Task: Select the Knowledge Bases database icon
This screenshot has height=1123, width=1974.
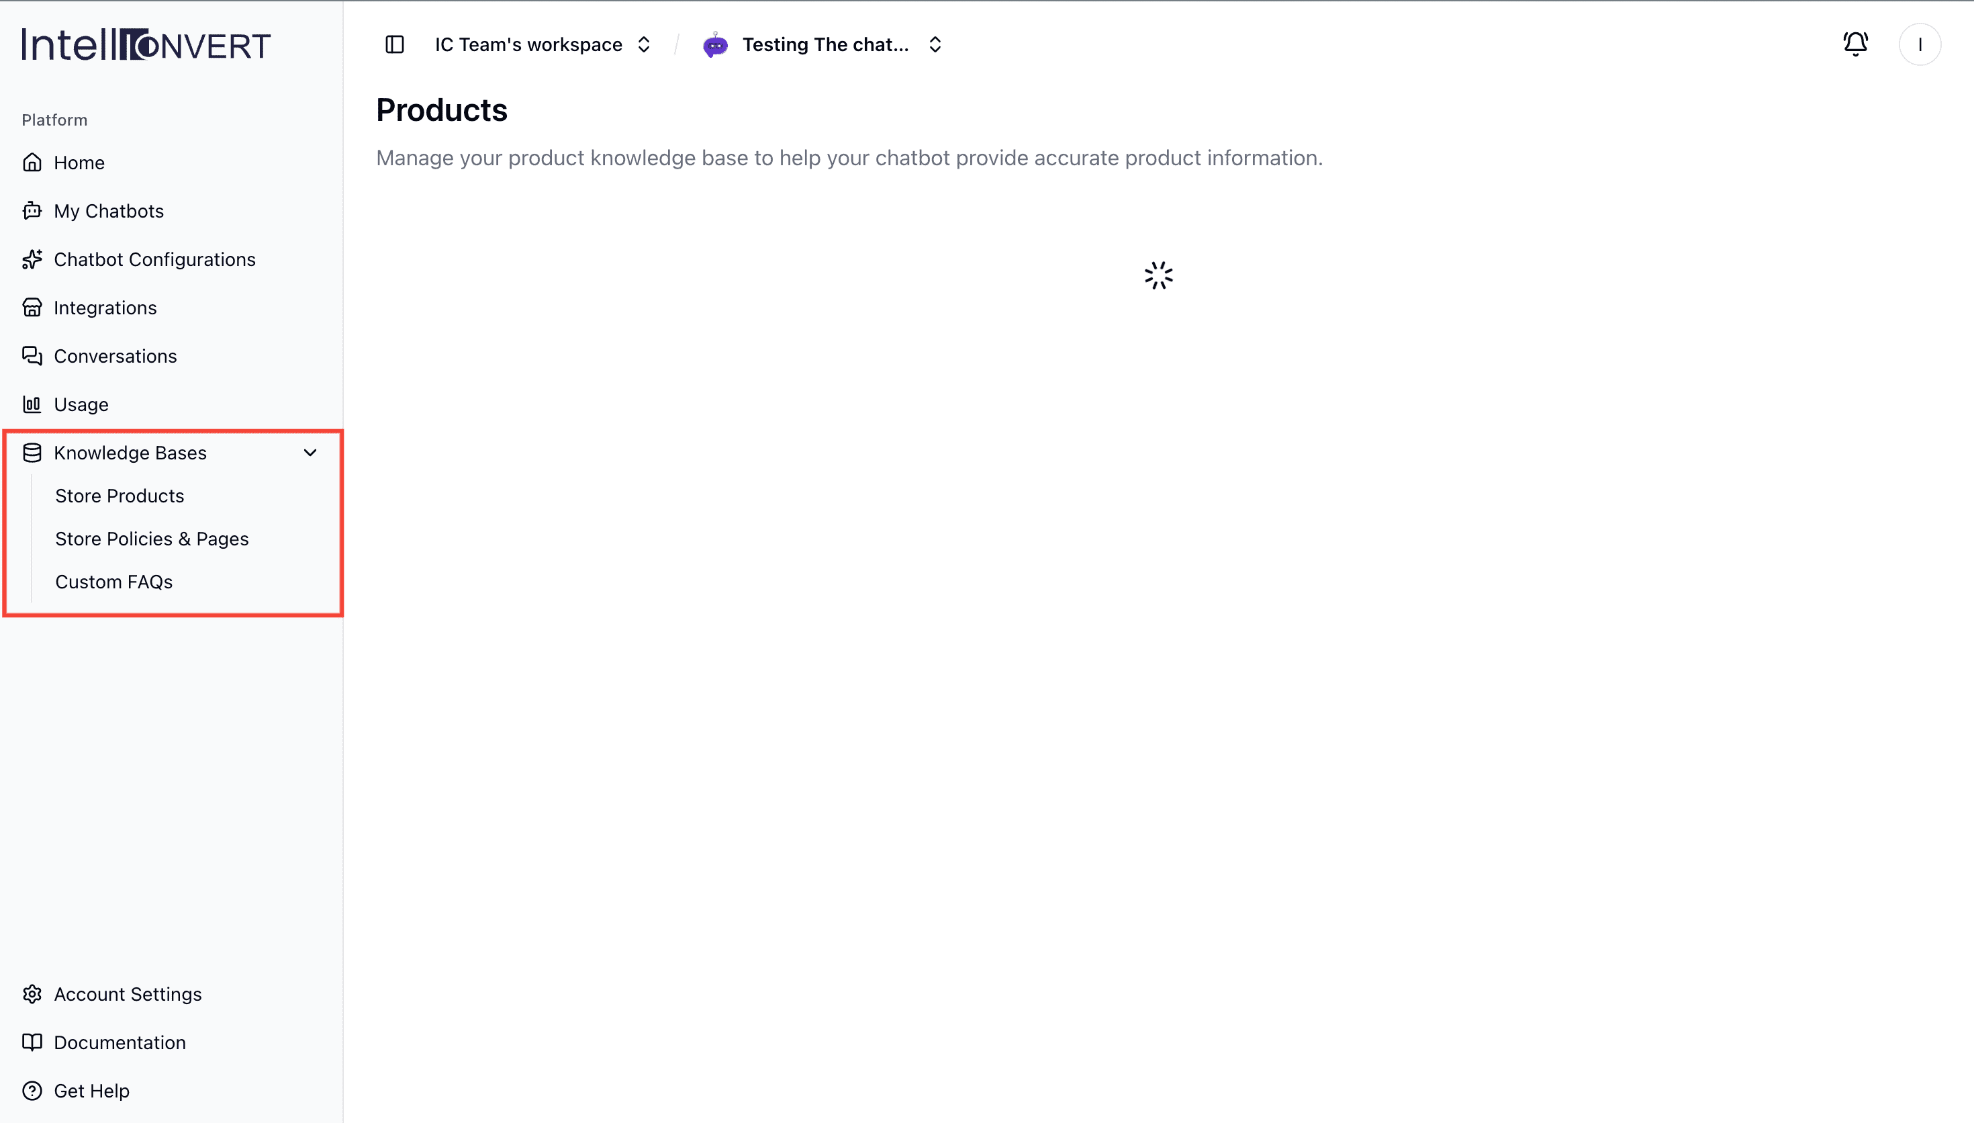Action: 32,453
